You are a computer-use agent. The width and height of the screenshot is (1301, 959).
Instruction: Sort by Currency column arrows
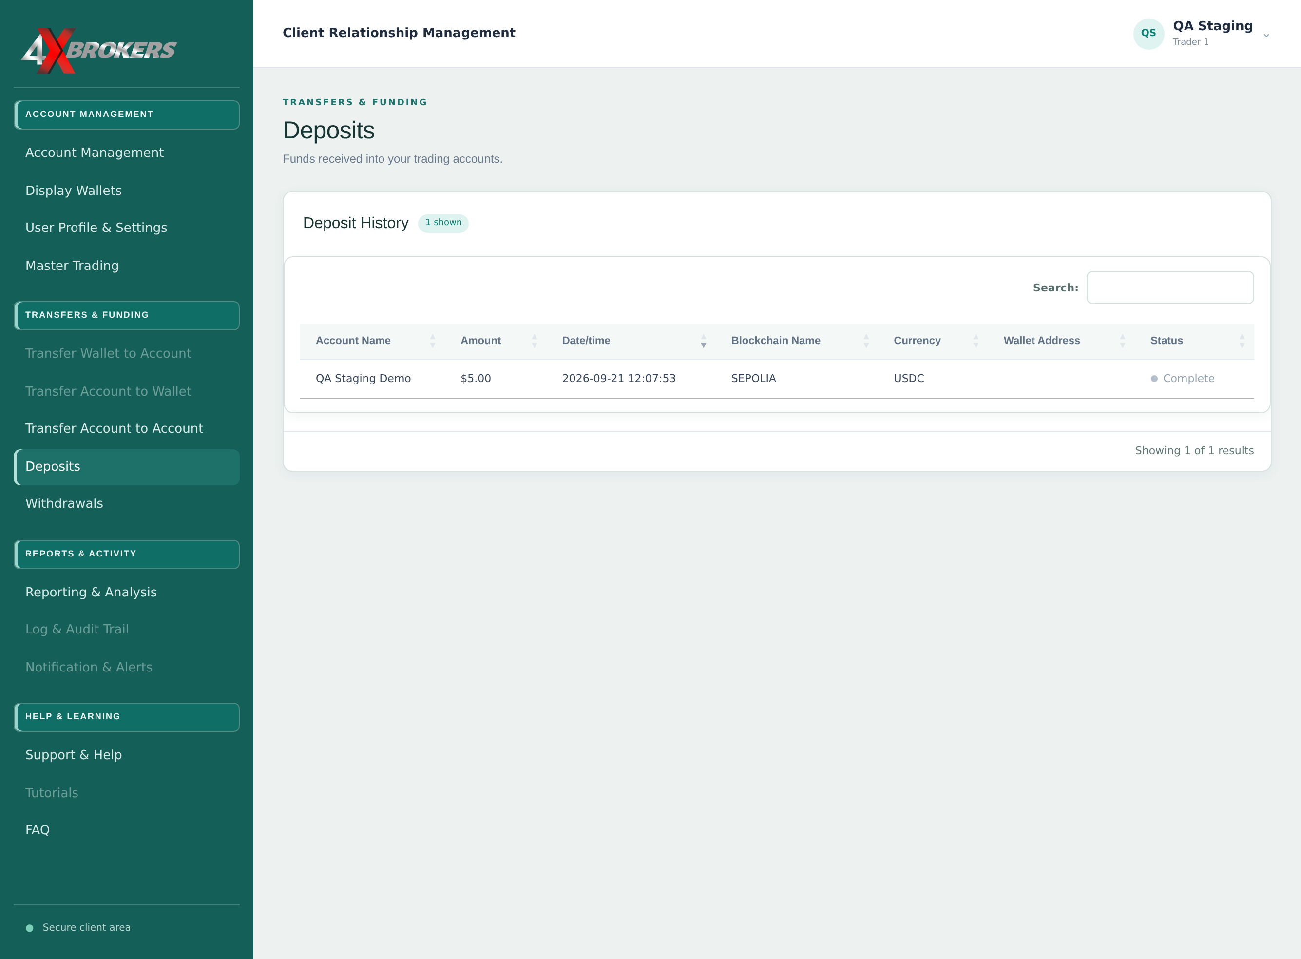coord(976,341)
